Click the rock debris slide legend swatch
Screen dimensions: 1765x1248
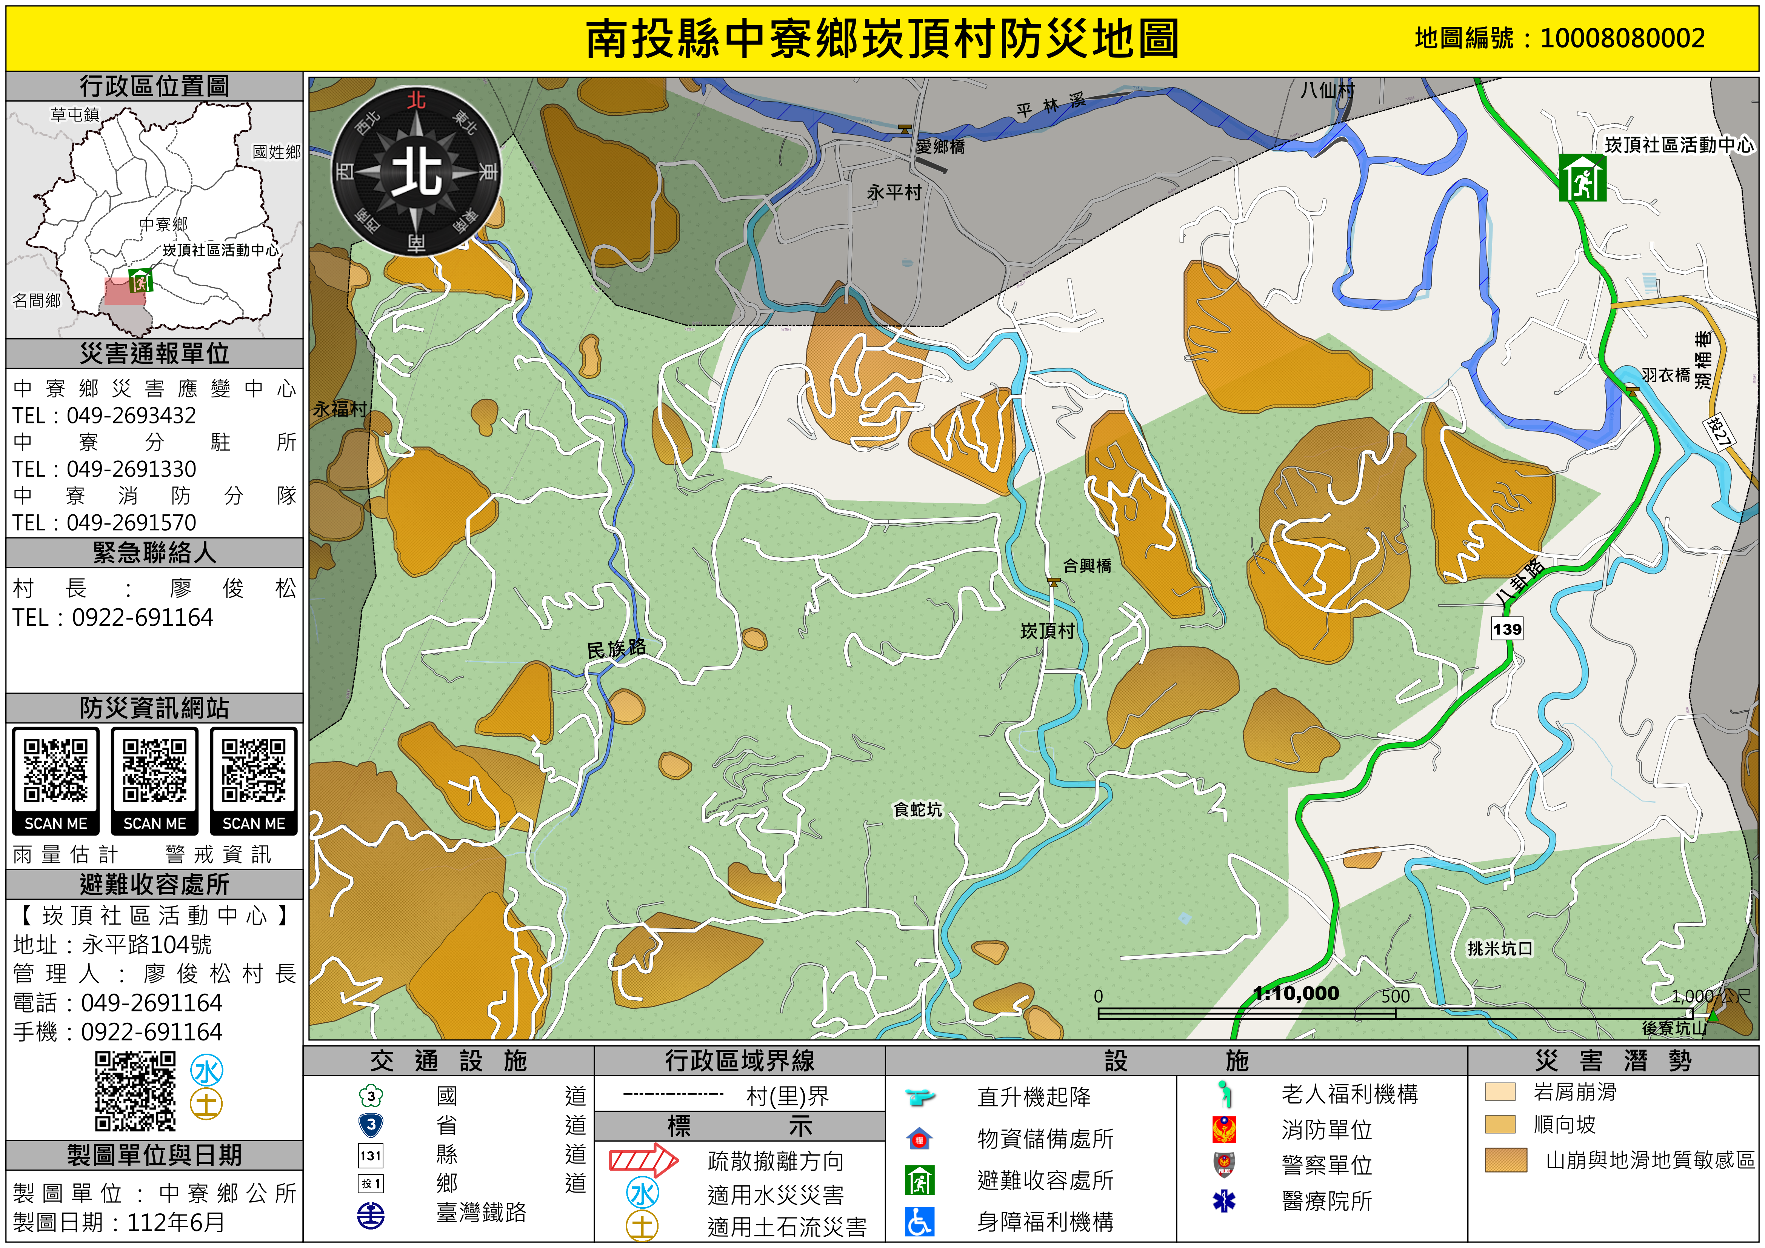point(1500,1092)
